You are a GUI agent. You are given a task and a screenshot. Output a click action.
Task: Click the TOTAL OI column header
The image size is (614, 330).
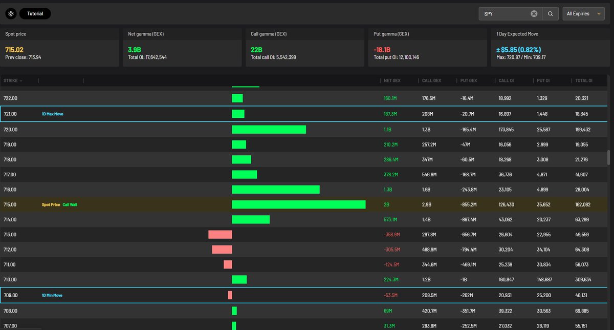pos(583,80)
